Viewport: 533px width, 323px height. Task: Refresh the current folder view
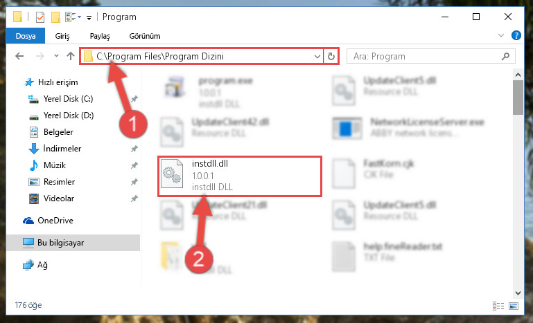click(331, 56)
